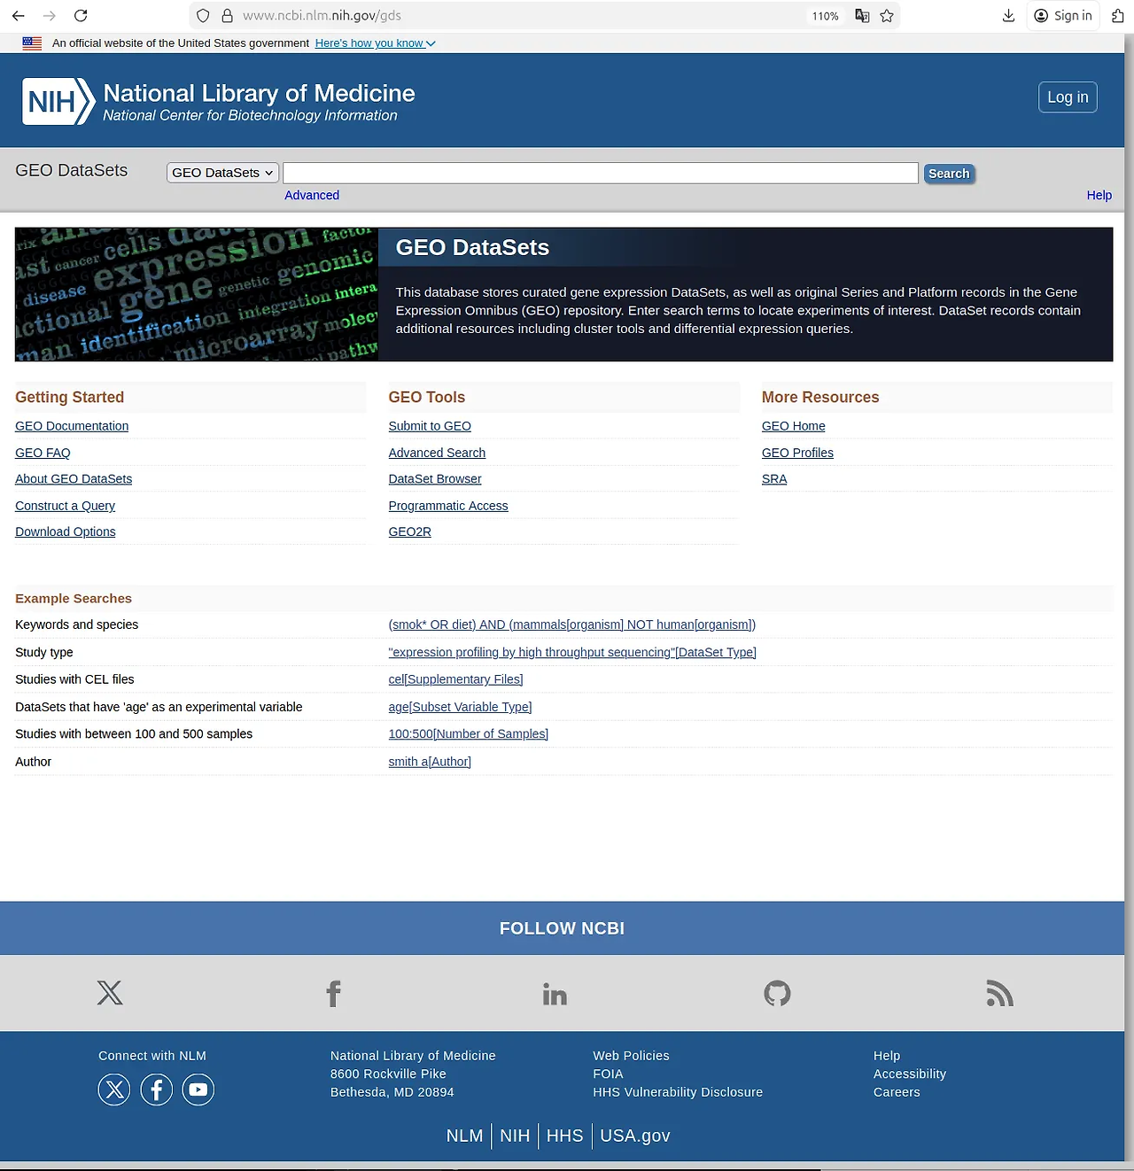Click the 110% zoom level indicator
The image size is (1134, 1171).
point(825,16)
